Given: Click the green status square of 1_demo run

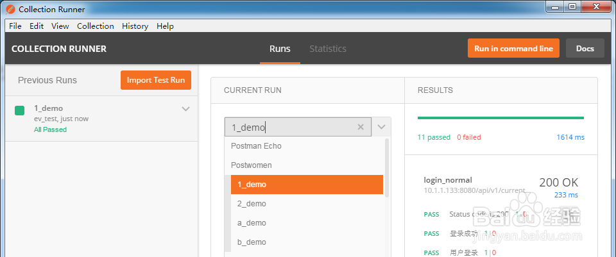Looking at the screenshot, I should click(20, 111).
